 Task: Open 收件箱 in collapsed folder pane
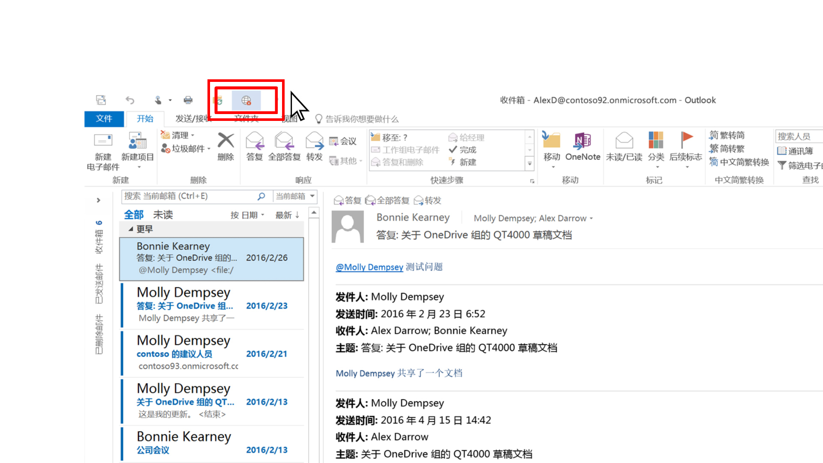click(x=99, y=237)
